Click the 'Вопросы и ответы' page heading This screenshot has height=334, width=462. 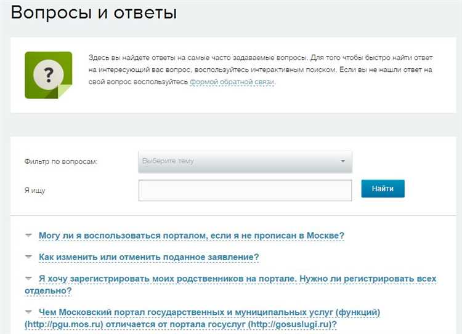[94, 12]
